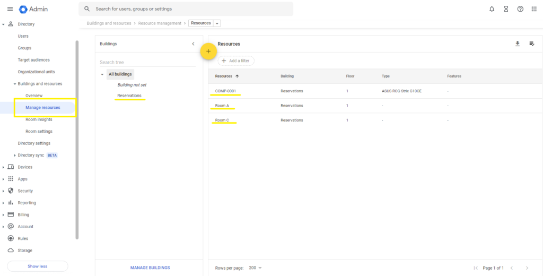Screen dimensions: 543x276
Task: Collapse the All buildings tree node
Action: pos(102,74)
